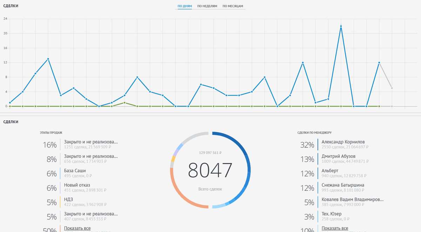Image resolution: width=421 pixels, height=232 pixels.
Task: Select the raised green data point at 1
Action: [125, 103]
